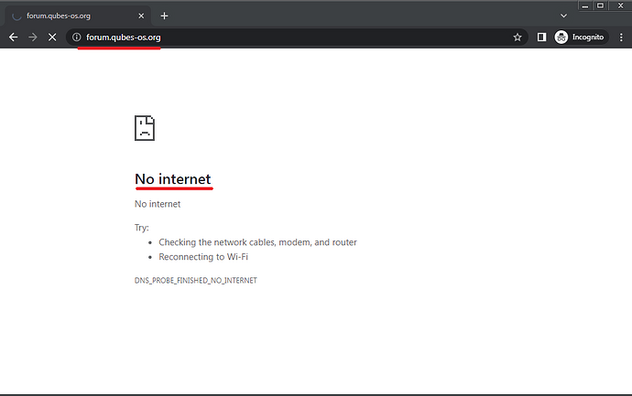Open the Incognito profile indicator
Viewport: 632px width, 396px height.
click(580, 37)
